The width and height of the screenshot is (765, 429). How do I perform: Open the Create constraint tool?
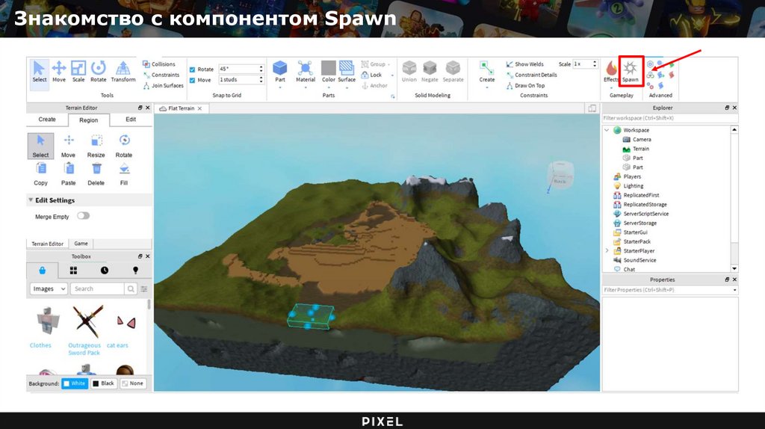coord(486,71)
